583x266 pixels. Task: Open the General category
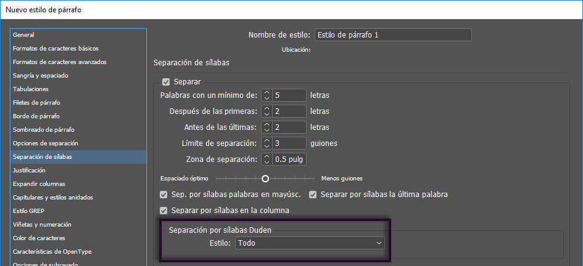click(x=24, y=35)
